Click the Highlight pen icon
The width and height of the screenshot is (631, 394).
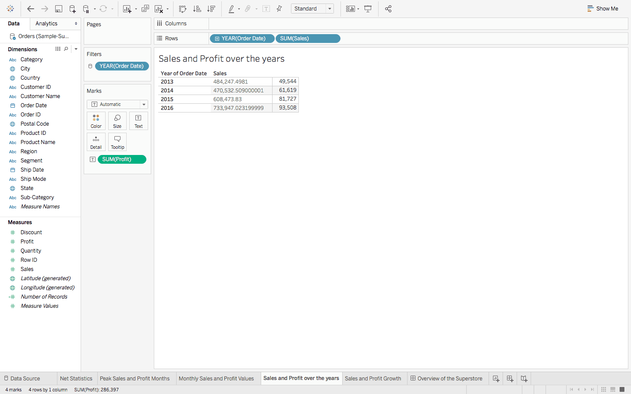pyautogui.click(x=231, y=9)
